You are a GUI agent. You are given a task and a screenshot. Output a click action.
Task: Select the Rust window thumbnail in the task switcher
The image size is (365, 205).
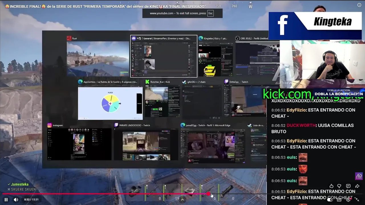tap(98, 59)
